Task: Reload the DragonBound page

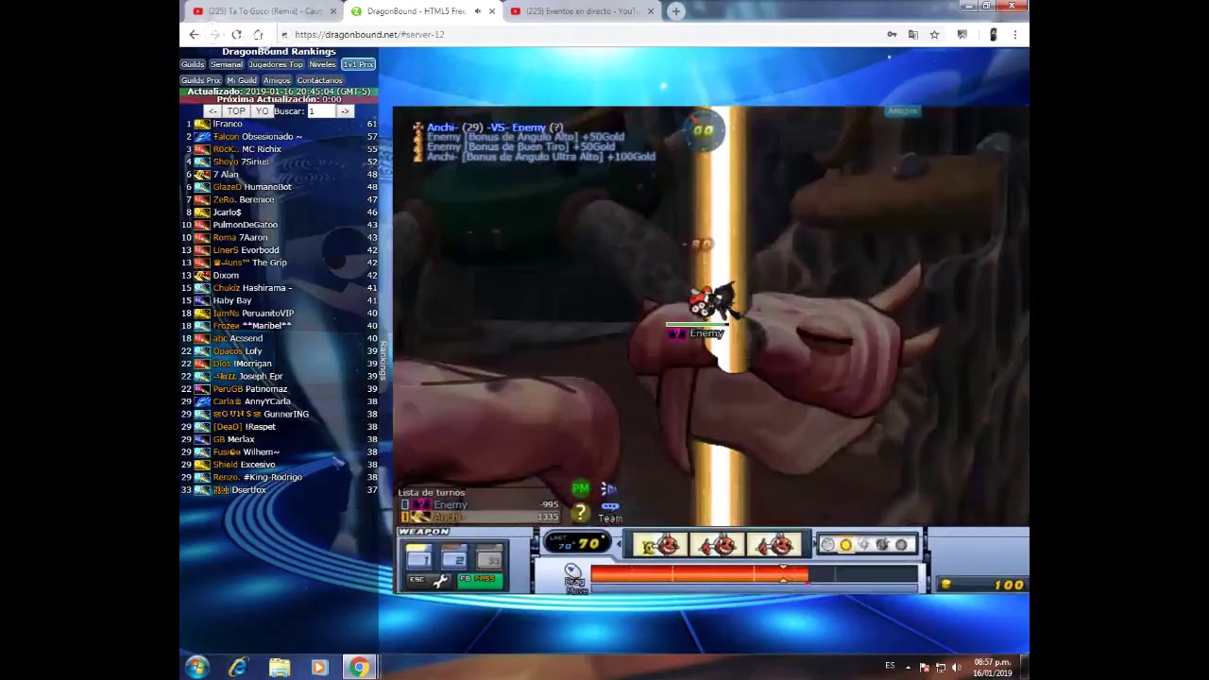Action: point(236,35)
